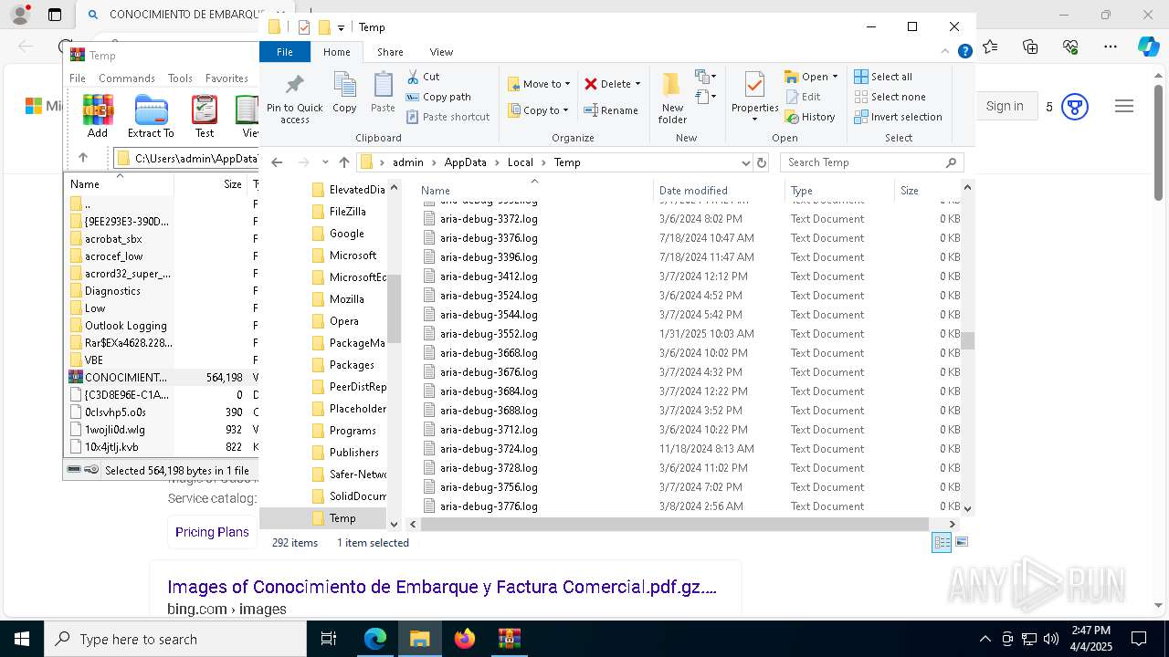The width and height of the screenshot is (1169, 657).
Task: Select Google folder in navigation pane
Action: pos(346,234)
